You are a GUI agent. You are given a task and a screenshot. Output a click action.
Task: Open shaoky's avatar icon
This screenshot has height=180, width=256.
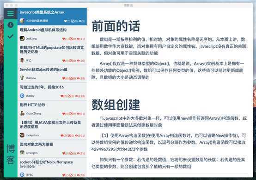tap(22, 96)
